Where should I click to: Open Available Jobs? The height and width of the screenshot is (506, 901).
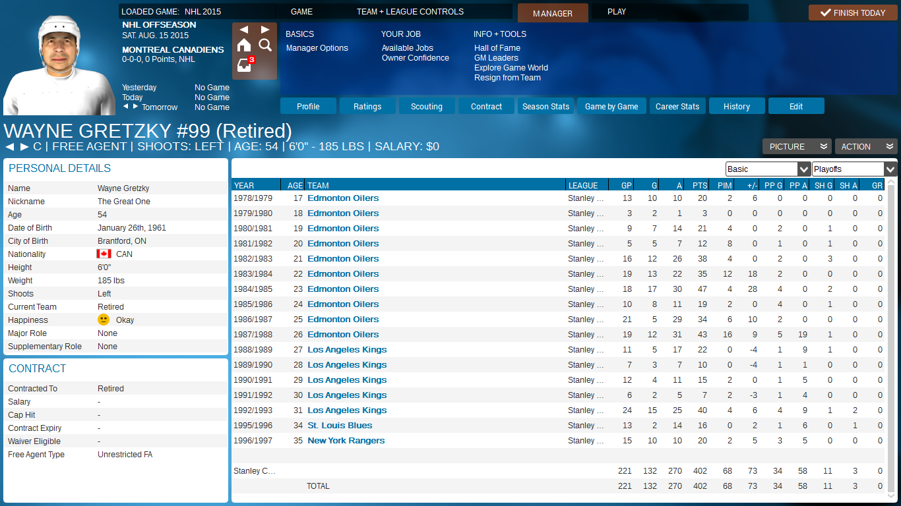pos(408,48)
